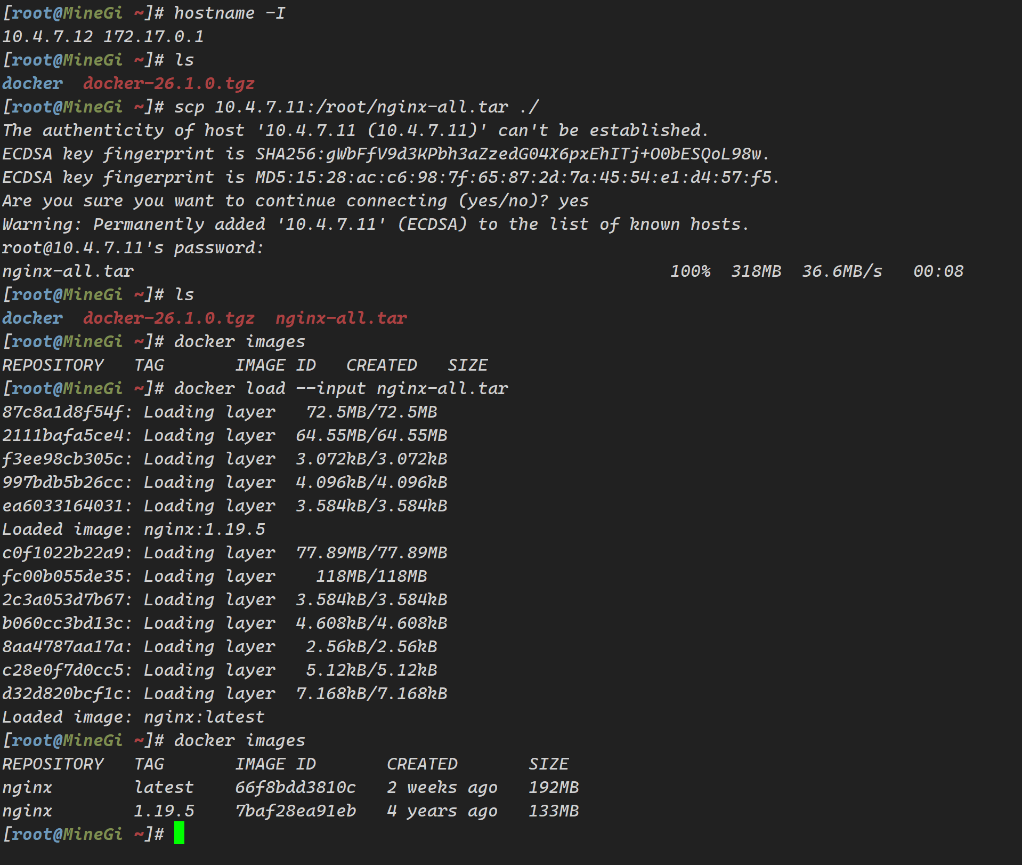
Task: Click the 'hostname -I' command text
Action: (x=230, y=13)
